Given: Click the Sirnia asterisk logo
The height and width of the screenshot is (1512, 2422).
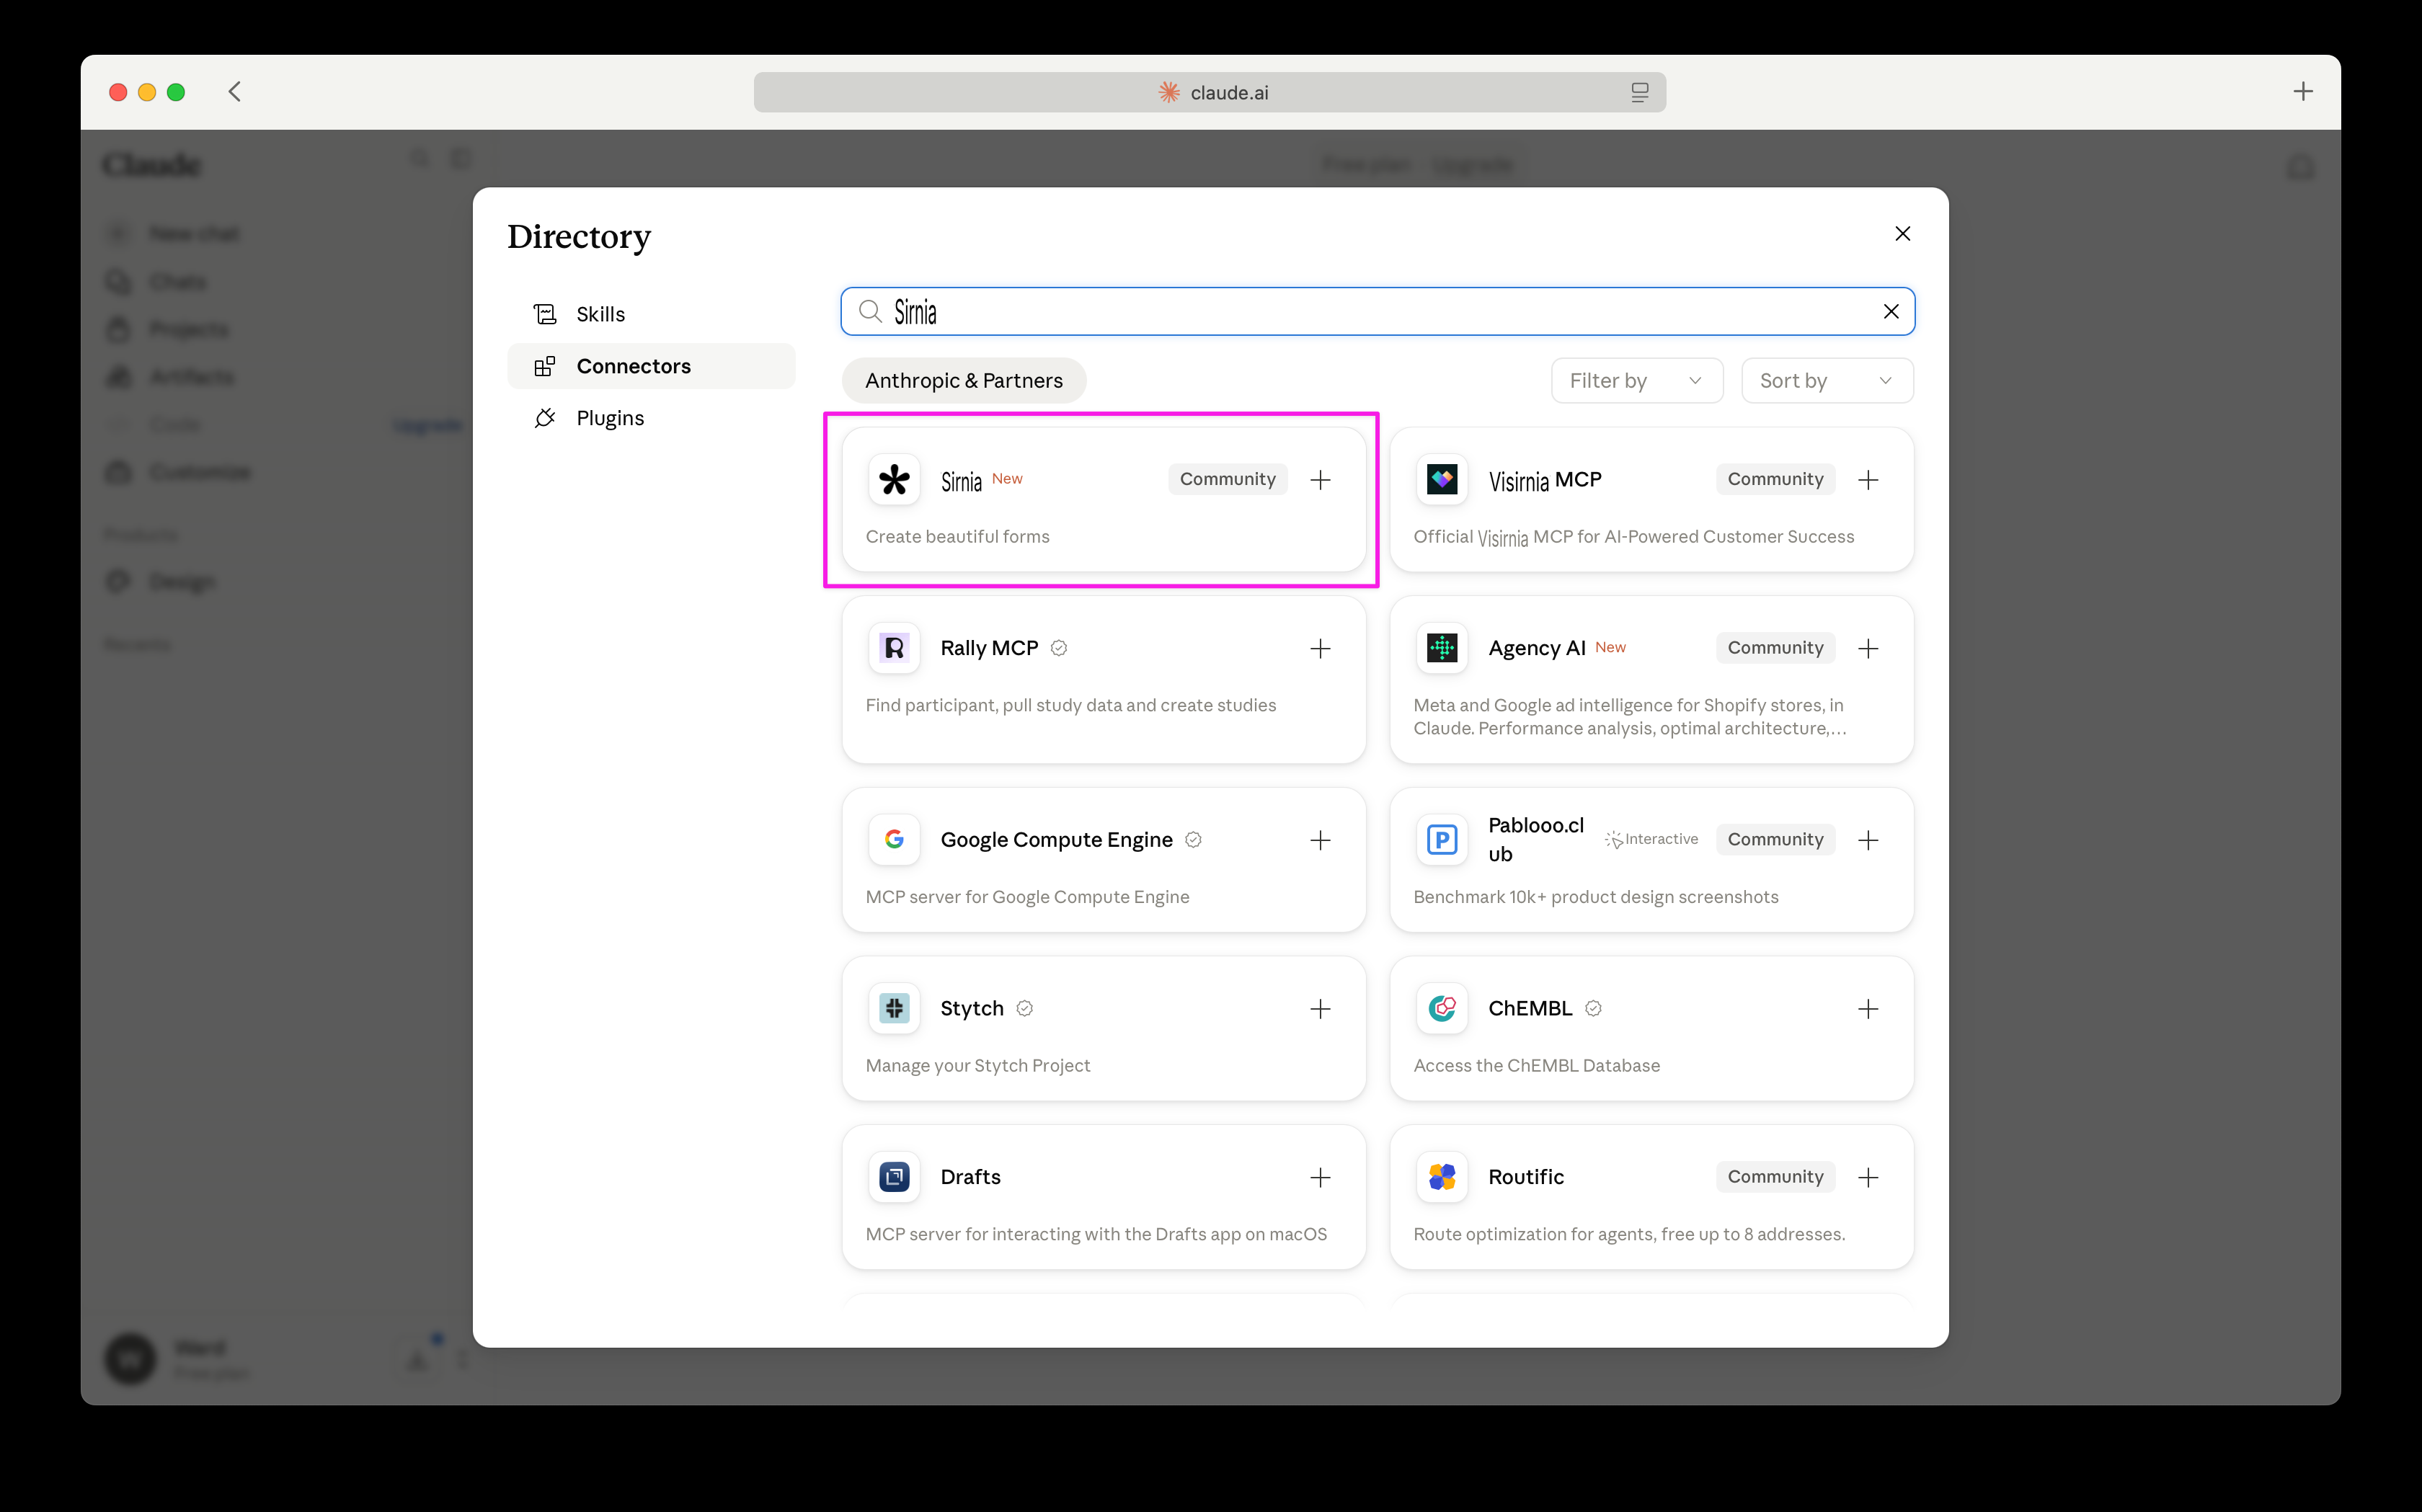Looking at the screenshot, I should [x=894, y=480].
